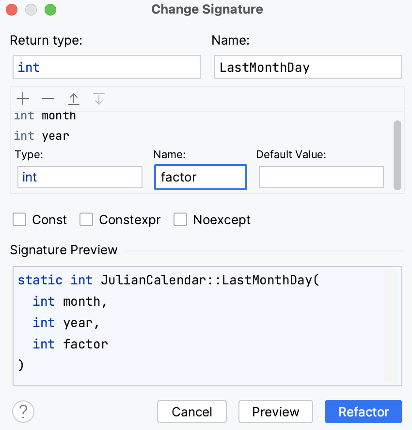Edit the Return type field

pyautogui.click(x=106, y=67)
